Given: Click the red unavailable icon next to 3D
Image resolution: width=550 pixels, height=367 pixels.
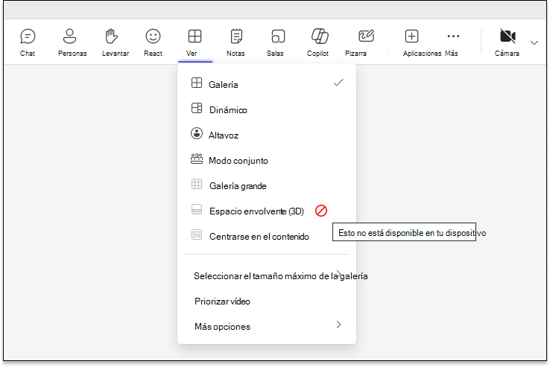Looking at the screenshot, I should [x=321, y=211].
